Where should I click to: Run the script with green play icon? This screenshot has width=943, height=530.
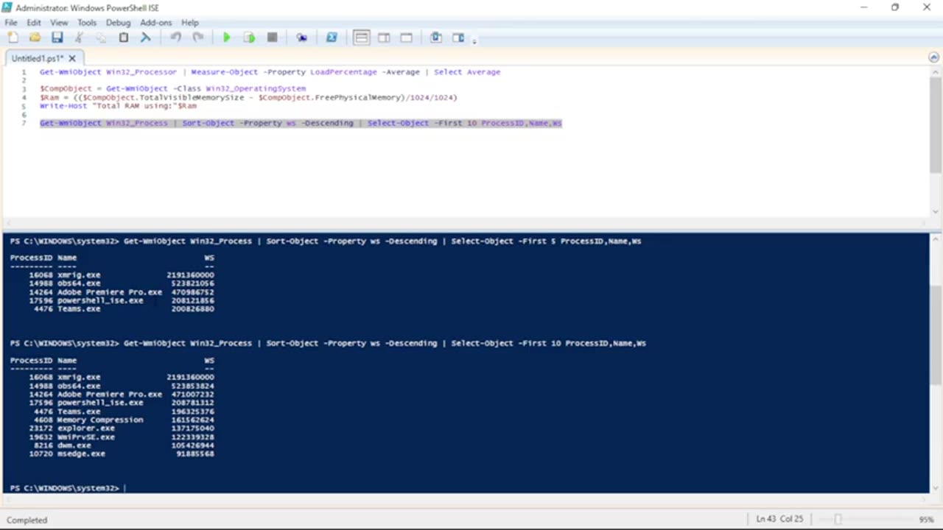227,38
